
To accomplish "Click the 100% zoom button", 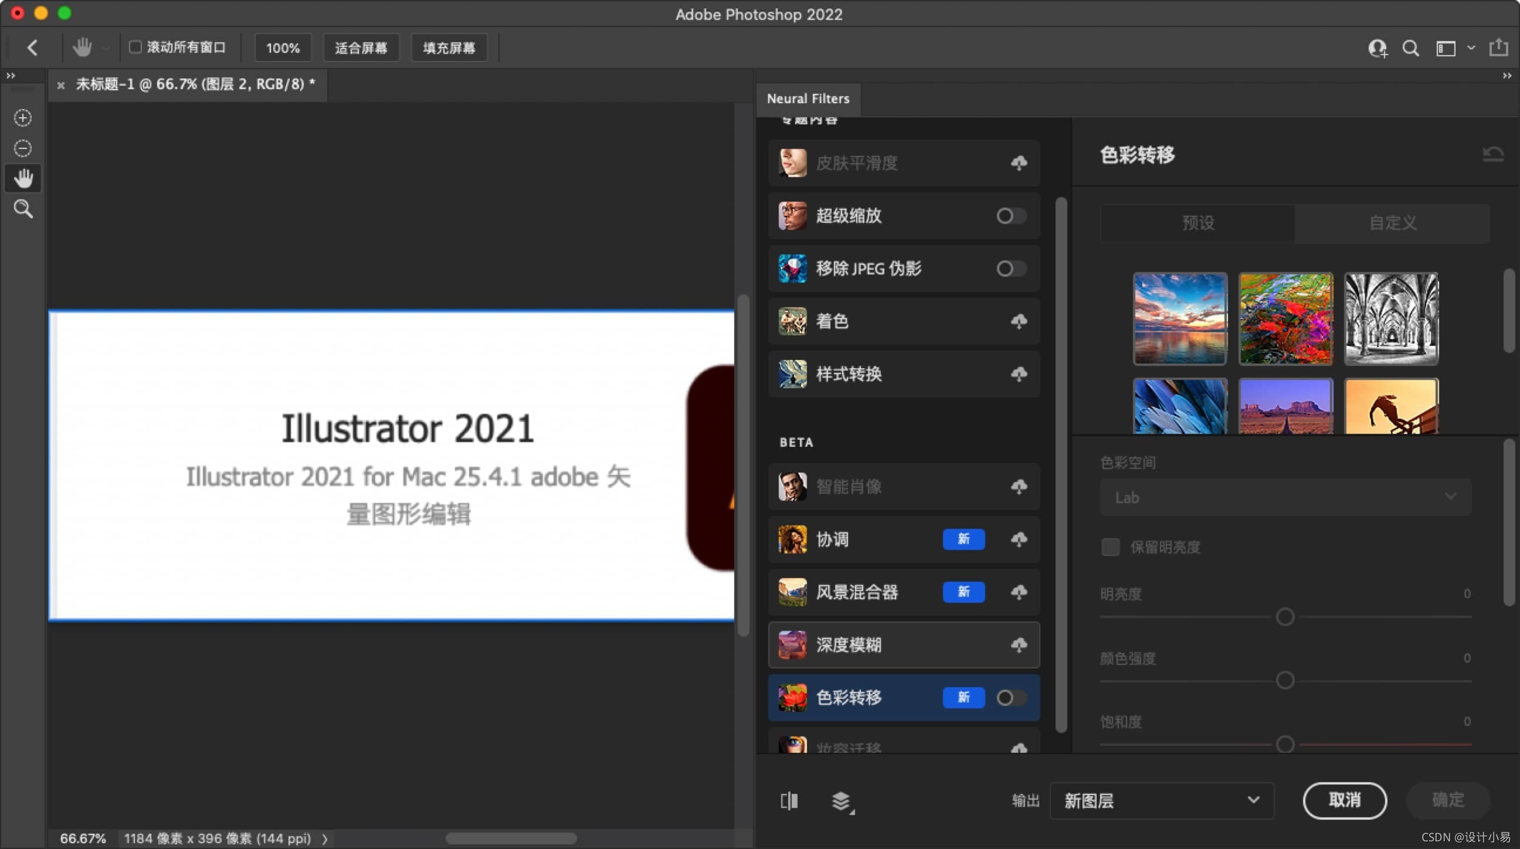I will pyautogui.click(x=283, y=48).
